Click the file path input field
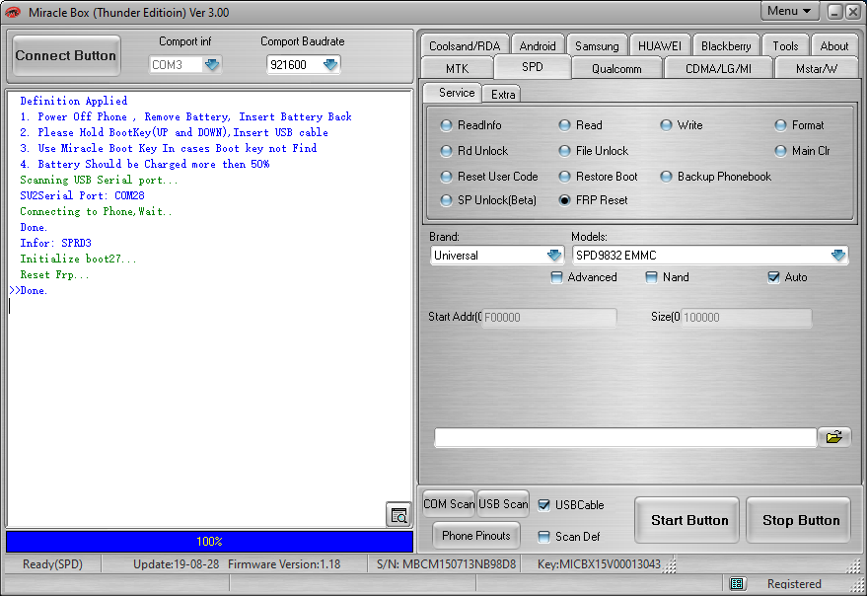Viewport: 867px width, 596px height. point(625,437)
